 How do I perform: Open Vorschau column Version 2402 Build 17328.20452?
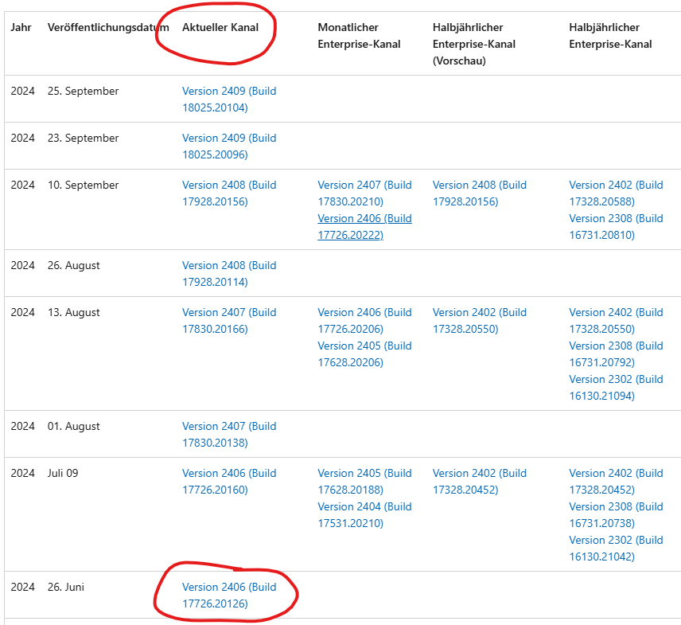[480, 481]
